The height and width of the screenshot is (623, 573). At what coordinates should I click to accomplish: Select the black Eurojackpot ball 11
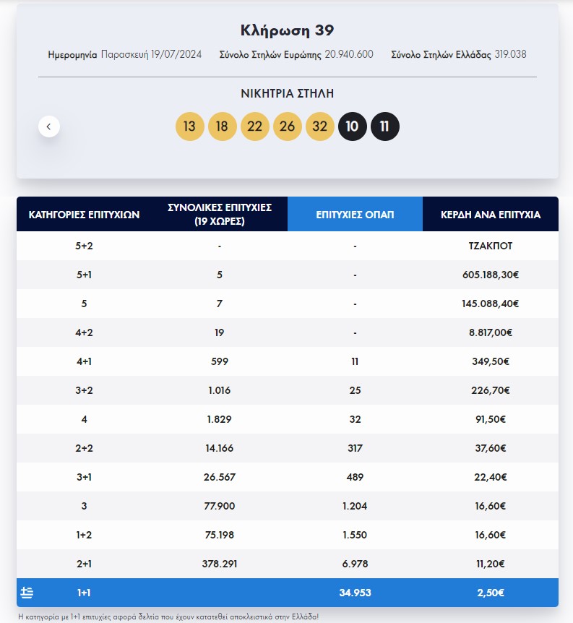pos(384,126)
